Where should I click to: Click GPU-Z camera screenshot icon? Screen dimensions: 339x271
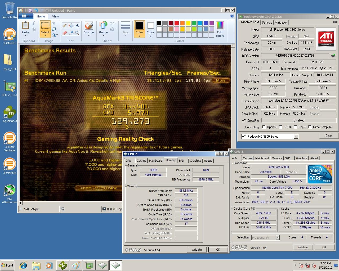tap(335, 22)
